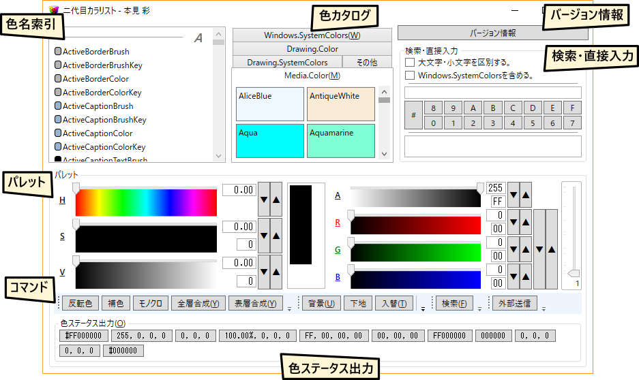Image resolution: width=639 pixels, height=380 pixels.
Task: Click the hex key 0 on the keypad
Action: (433, 123)
